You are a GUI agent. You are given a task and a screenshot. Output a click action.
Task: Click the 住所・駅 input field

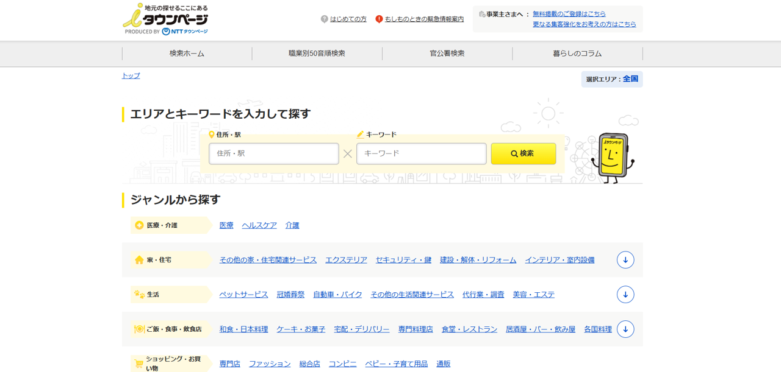point(273,154)
